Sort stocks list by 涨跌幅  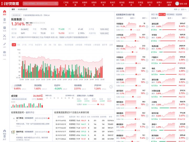pyautogui.click(x=120, y=18)
